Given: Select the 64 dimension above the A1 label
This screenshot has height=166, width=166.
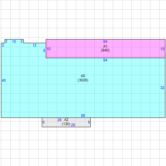Looking at the screenshot, I should pyautogui.click(x=105, y=41).
